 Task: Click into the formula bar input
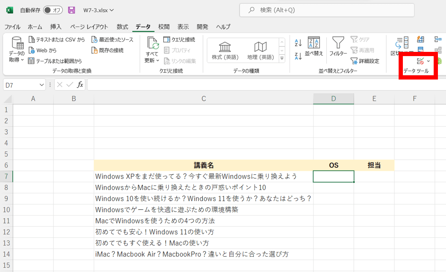267,85
